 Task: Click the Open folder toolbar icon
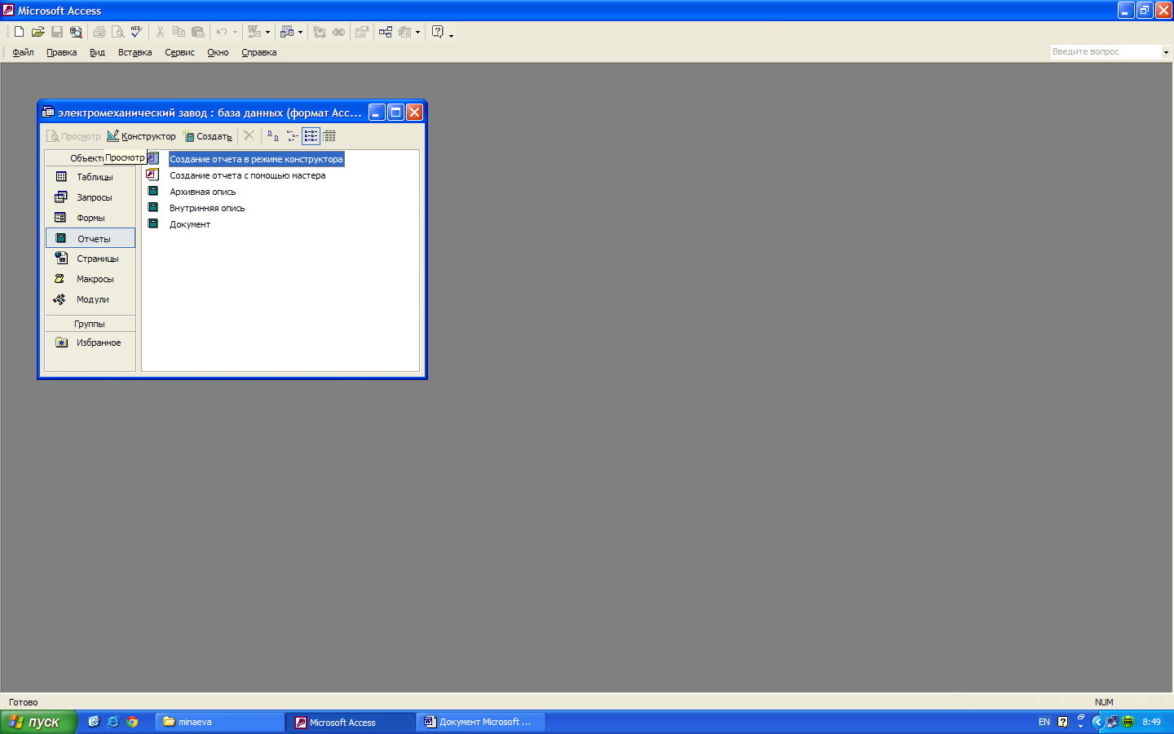click(38, 32)
